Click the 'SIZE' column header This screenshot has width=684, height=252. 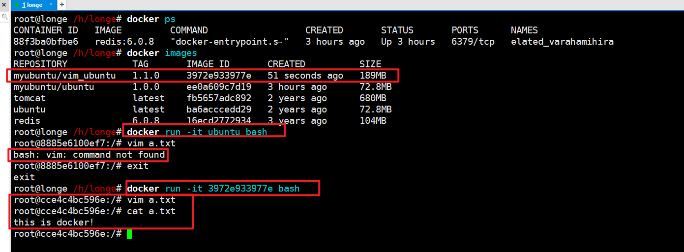[x=370, y=64]
